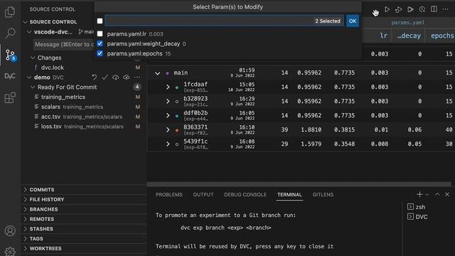Collapse the main branch row
This screenshot has width=455, height=256.
[158, 73]
